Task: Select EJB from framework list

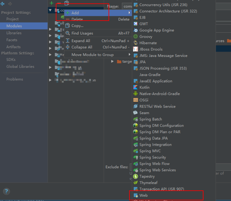Action: pyautogui.click(x=174, y=17)
